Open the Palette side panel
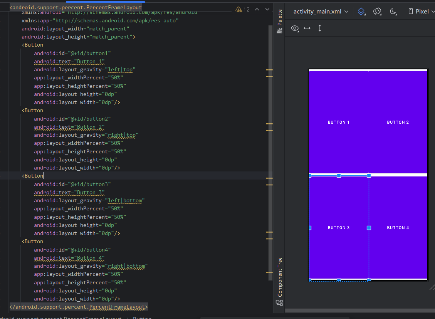Screen dimensions: 435x319 [280, 22]
